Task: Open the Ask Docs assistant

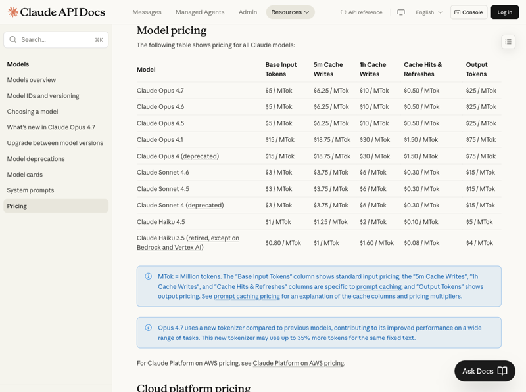Action: click(485, 371)
